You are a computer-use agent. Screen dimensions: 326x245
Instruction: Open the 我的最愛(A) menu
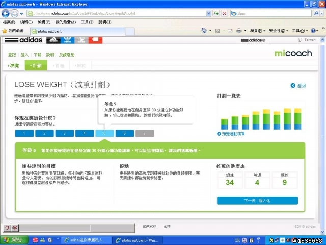point(66,22)
